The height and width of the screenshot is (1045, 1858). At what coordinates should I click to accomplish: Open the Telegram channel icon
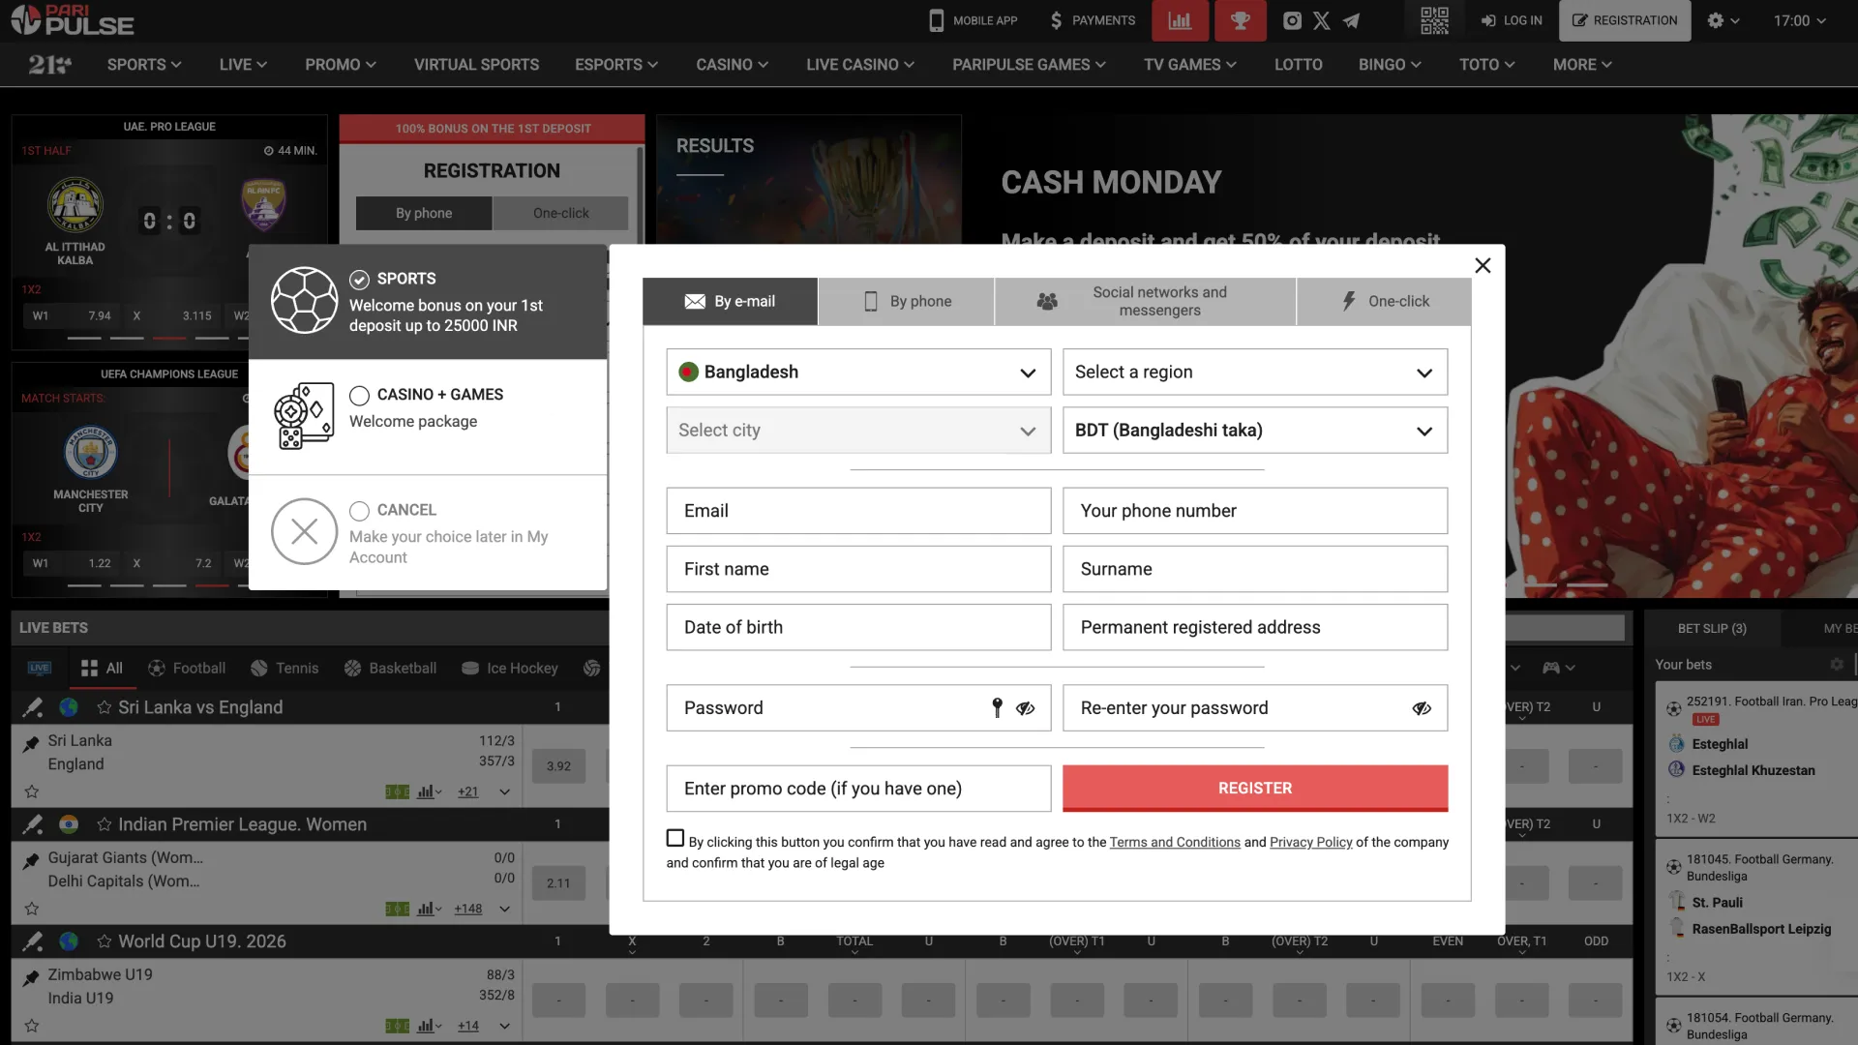1352,20
